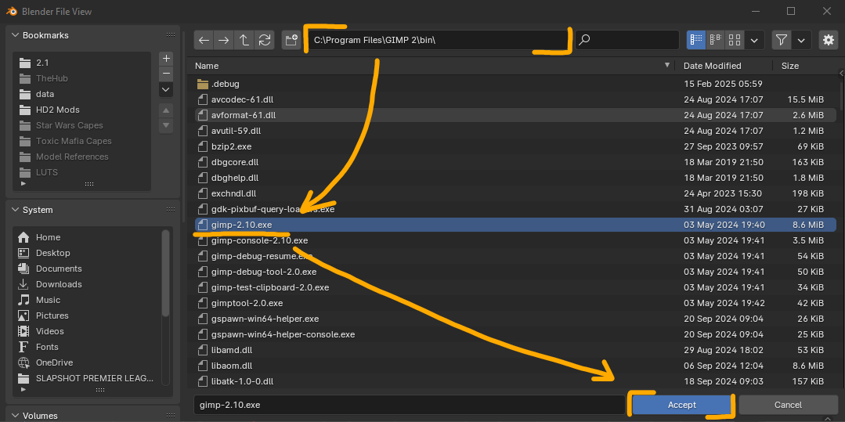Switch to vertical list display mode

696,40
